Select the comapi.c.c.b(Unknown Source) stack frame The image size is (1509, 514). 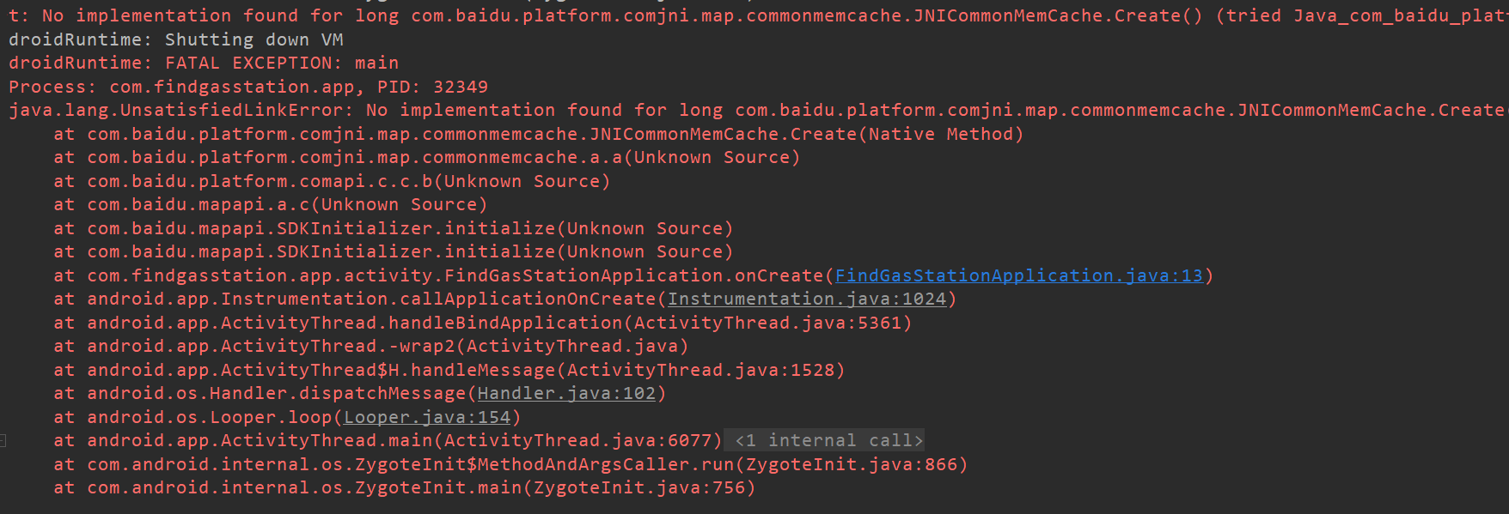point(332,181)
